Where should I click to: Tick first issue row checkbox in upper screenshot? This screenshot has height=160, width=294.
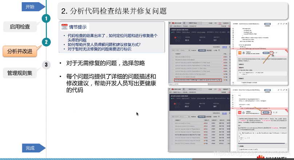coord(173,57)
